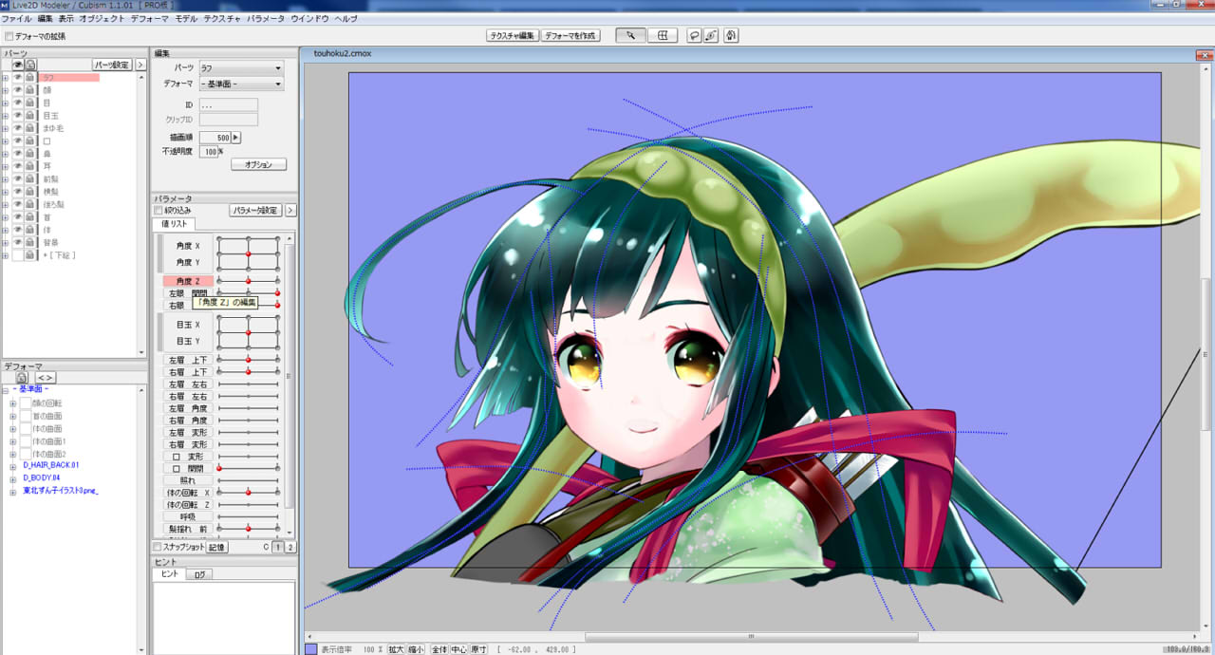Toggle lock icon on the 鼻 row
The height and width of the screenshot is (655, 1215).
pos(30,154)
